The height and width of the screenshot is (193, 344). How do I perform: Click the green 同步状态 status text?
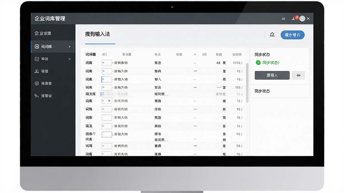(271, 63)
